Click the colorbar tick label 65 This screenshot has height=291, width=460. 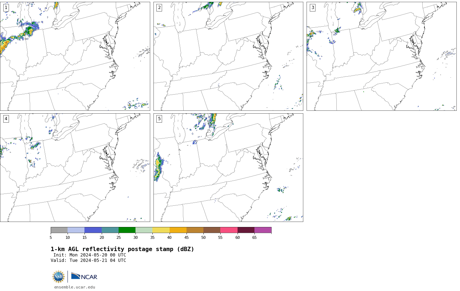point(254,237)
